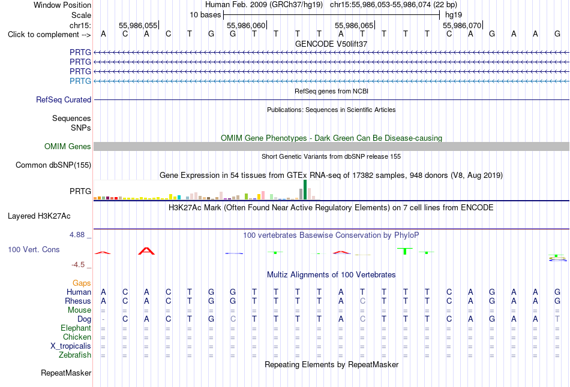Click the chr15:55,986,053-55,986,074 position text
This screenshot has height=387, width=570.
pyautogui.click(x=380, y=5)
